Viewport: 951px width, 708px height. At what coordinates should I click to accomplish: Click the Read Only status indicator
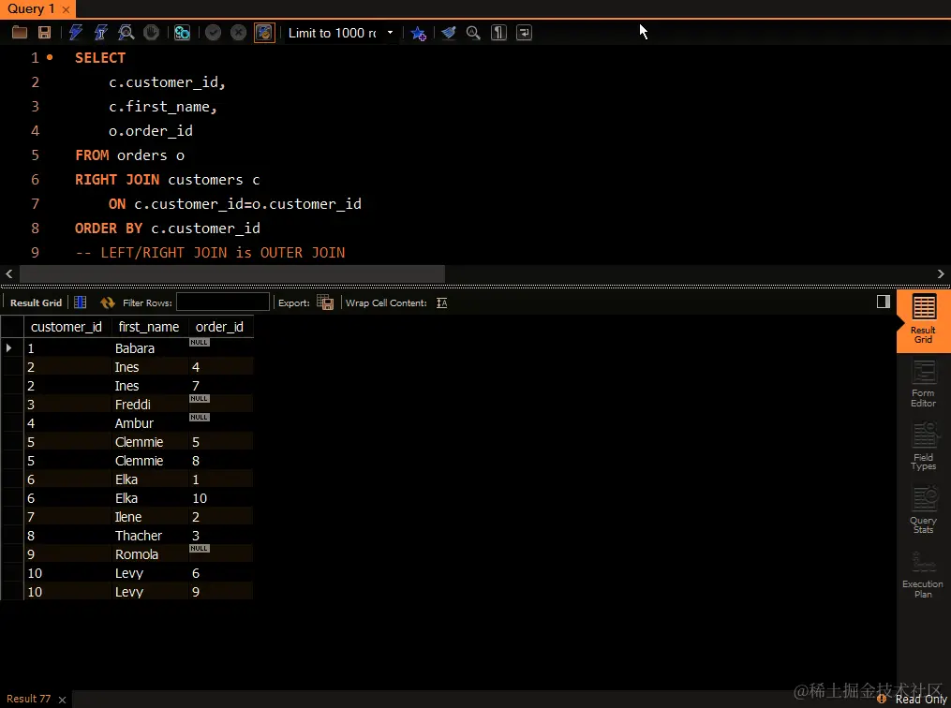[920, 699]
